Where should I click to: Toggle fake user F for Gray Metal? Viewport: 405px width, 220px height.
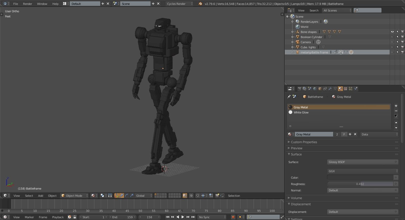pyautogui.click(x=344, y=134)
